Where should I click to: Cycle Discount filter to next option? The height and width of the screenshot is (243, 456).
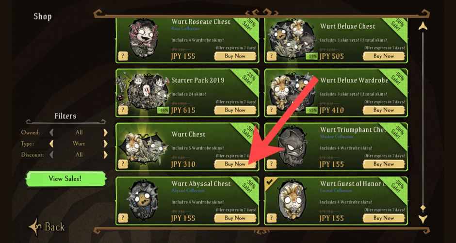click(106, 155)
